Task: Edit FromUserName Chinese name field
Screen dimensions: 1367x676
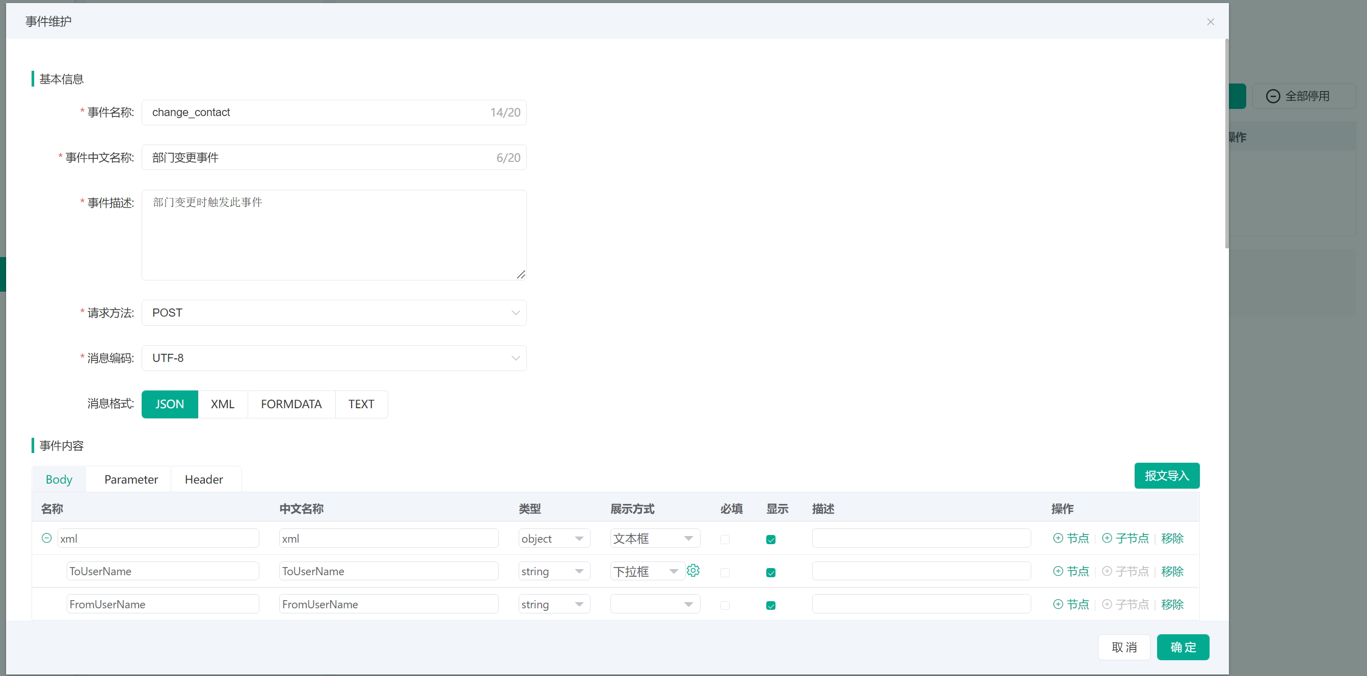Action: (x=388, y=604)
